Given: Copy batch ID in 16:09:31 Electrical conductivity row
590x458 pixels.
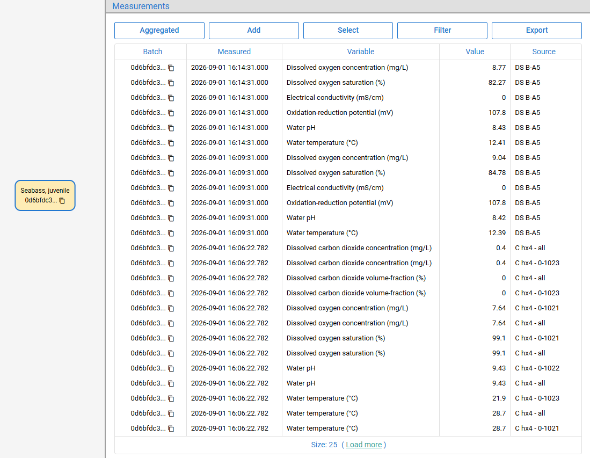Looking at the screenshot, I should 171,188.
